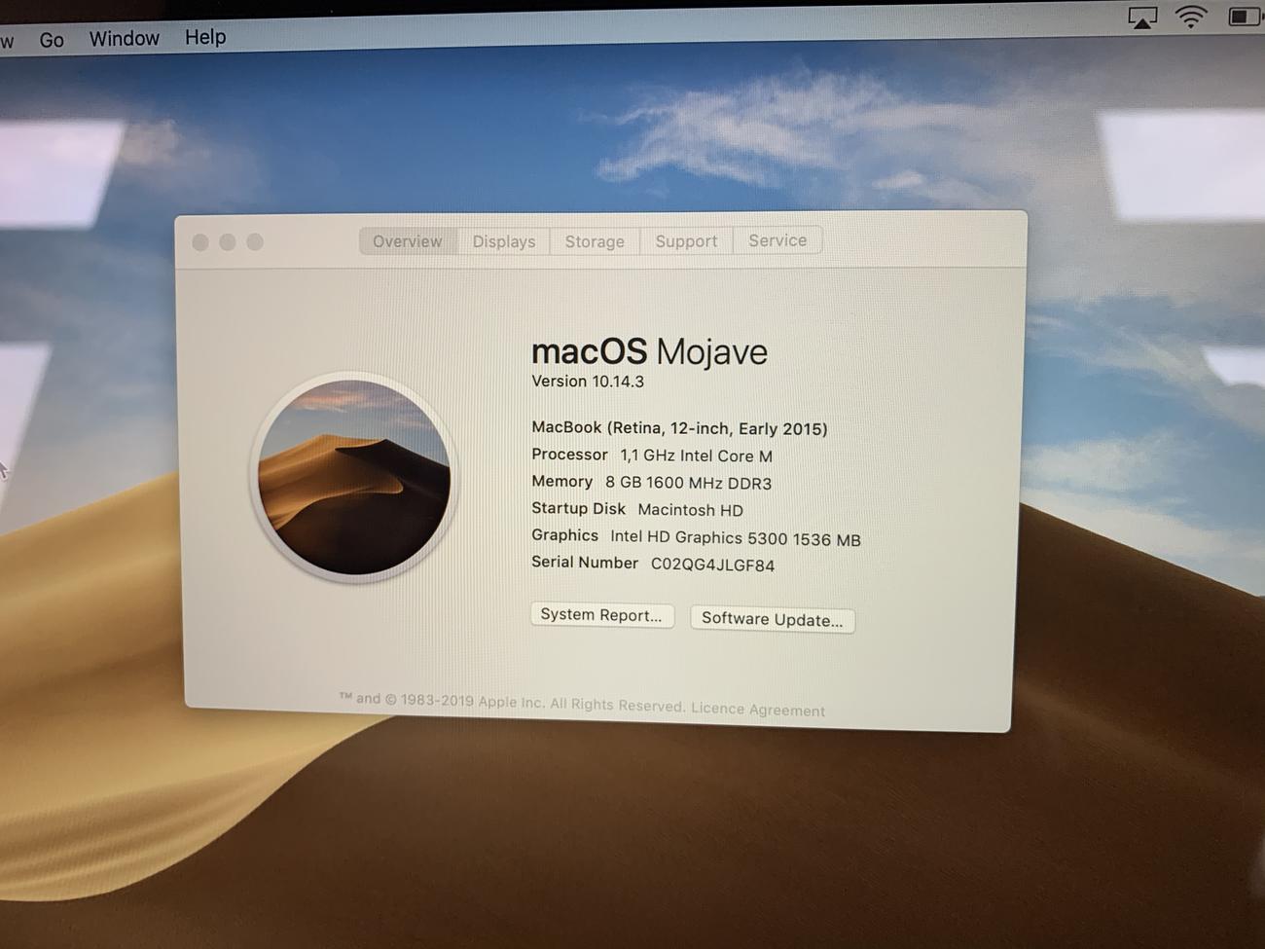Viewport: 1265px width, 949px height.
Task: Click the macOS Mojave title
Action: tap(649, 351)
